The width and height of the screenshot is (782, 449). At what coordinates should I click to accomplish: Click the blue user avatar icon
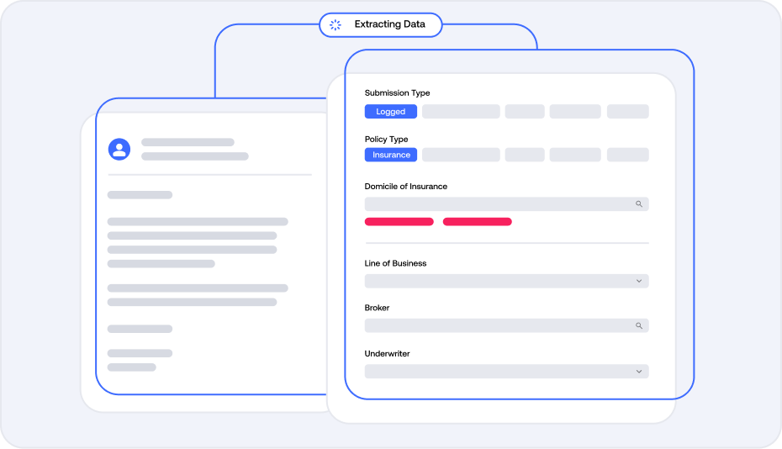[x=119, y=150]
